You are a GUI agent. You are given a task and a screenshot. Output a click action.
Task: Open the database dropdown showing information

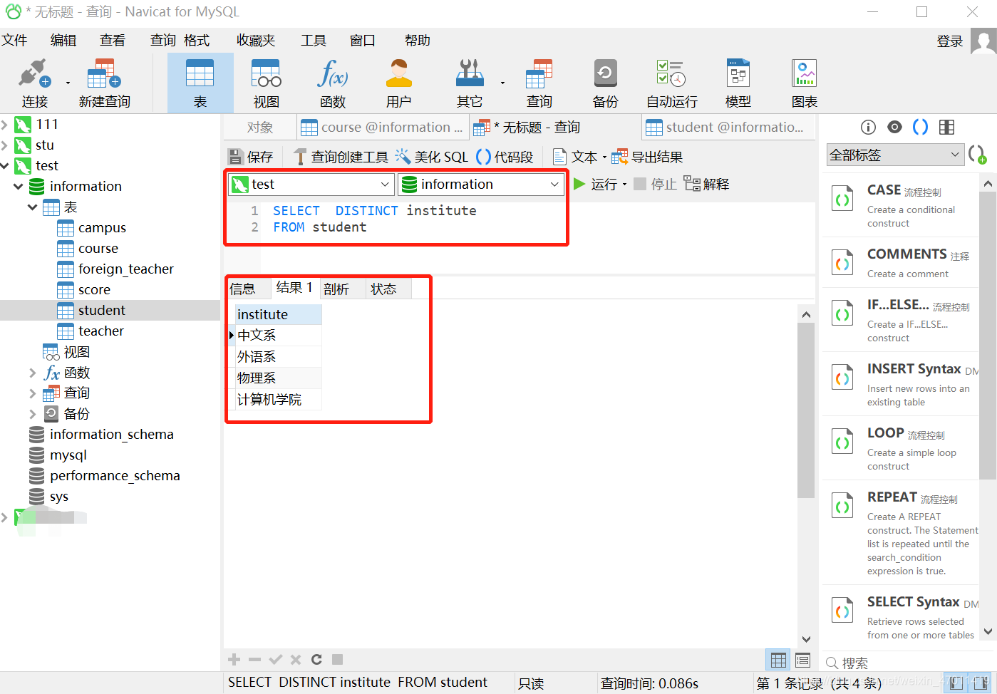(x=481, y=185)
